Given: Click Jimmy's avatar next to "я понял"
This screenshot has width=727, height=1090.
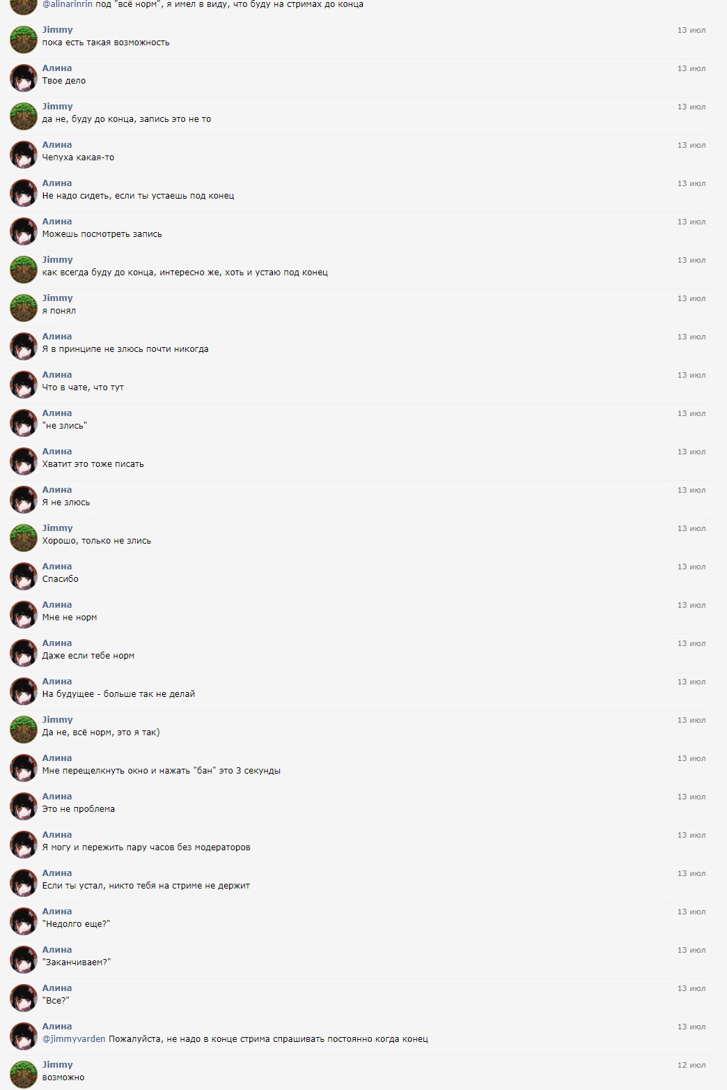Looking at the screenshot, I should 24,308.
